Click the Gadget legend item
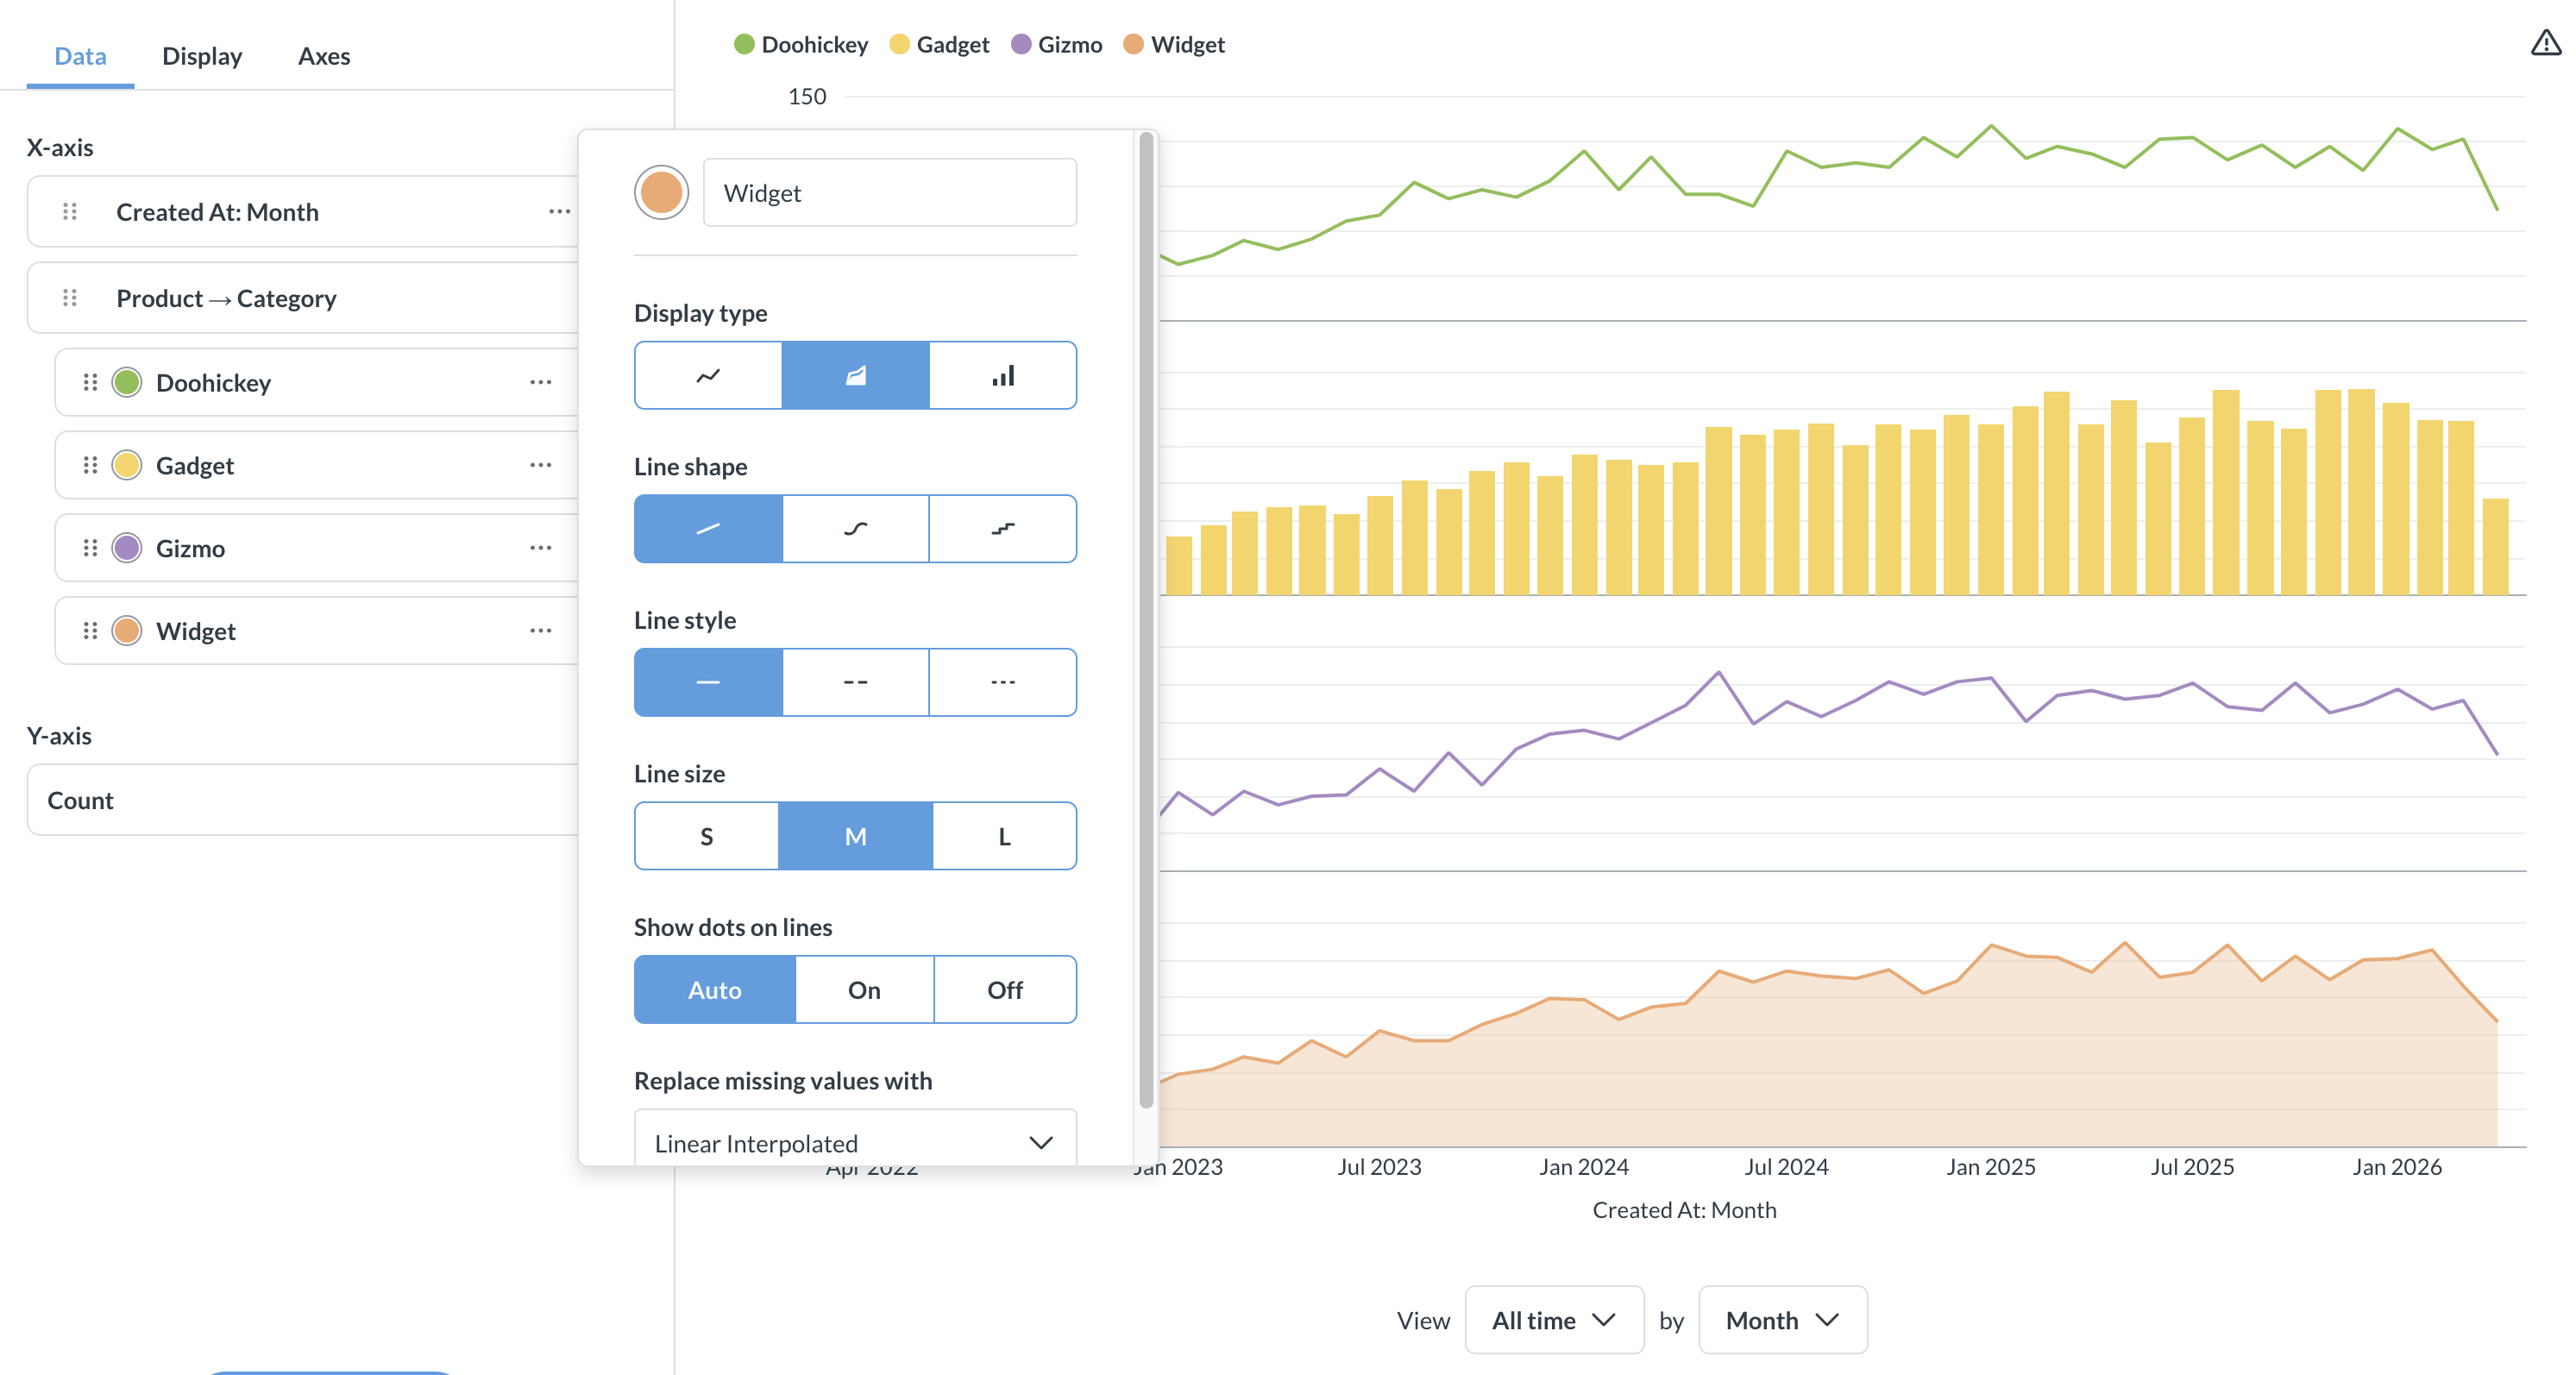The width and height of the screenshot is (2576, 1375). click(x=939, y=45)
